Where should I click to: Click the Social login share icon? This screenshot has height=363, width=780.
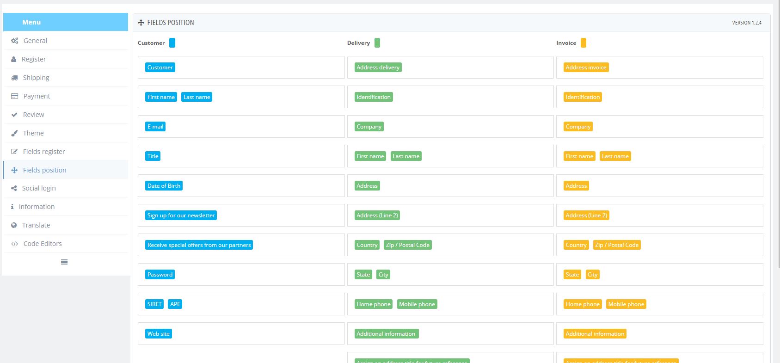click(x=14, y=188)
